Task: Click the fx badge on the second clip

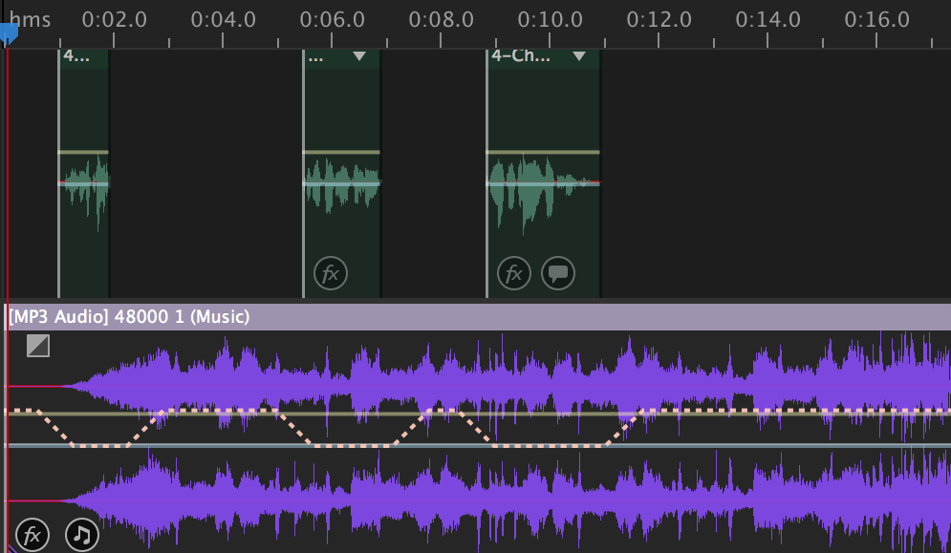Action: 330,273
